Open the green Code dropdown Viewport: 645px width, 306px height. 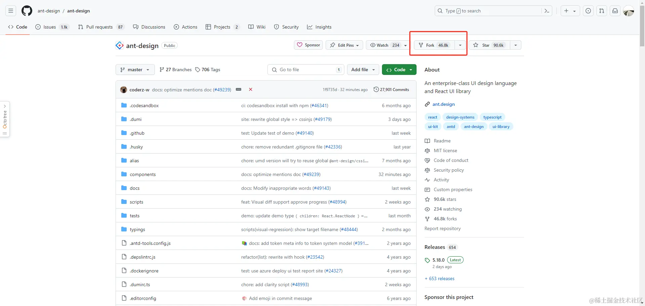pos(399,70)
